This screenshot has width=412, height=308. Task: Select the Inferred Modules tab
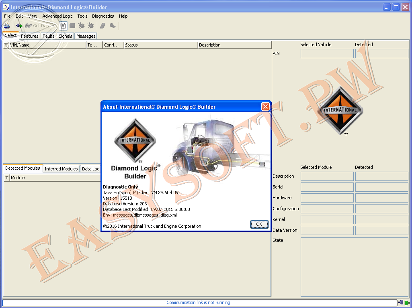[x=61, y=169]
